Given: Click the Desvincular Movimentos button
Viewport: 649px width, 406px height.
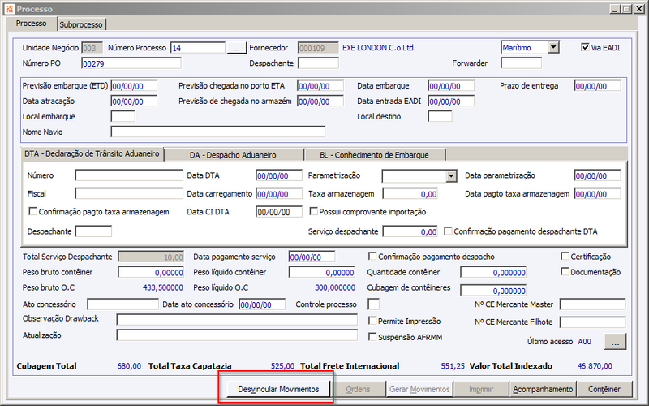Looking at the screenshot, I should tap(278, 389).
